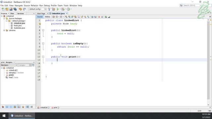Toggle Show Non-Public Members filter in Navigator
Viewport: 212px width, 119px height.
tap(15, 107)
